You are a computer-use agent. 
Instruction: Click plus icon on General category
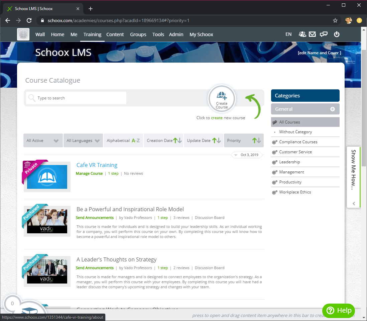coord(332,109)
